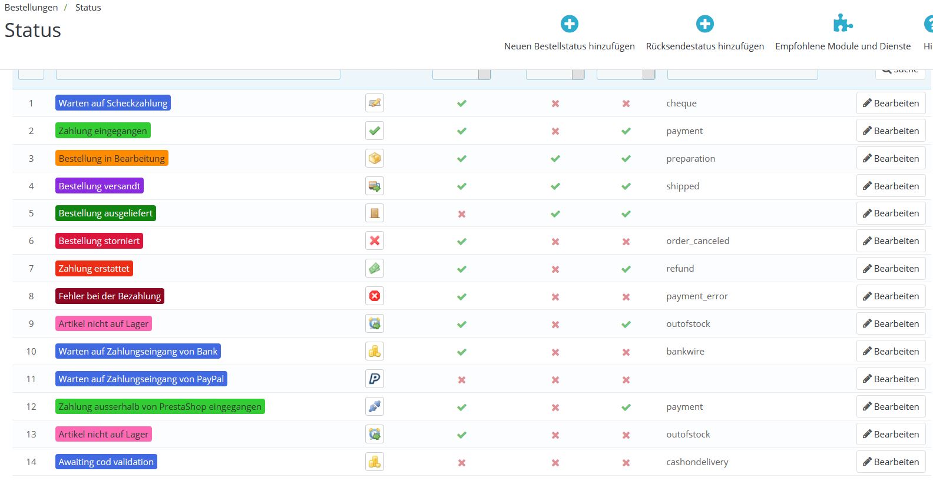Select the Bestellung versandt status label
This screenshot has width=933, height=481.
click(100, 186)
